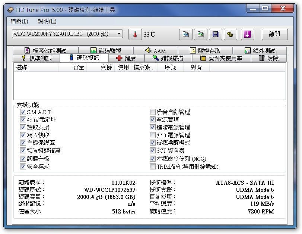Open the 檔案(F) menu

click(x=19, y=21)
